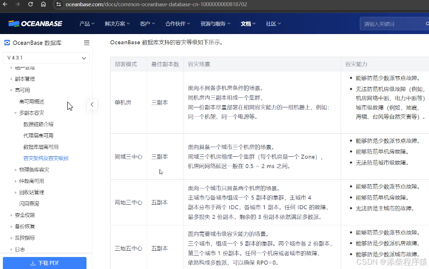Viewport: 429px width, 269px height.
Task: Toggle the sidebar hamburger menu
Action: tap(86, 43)
